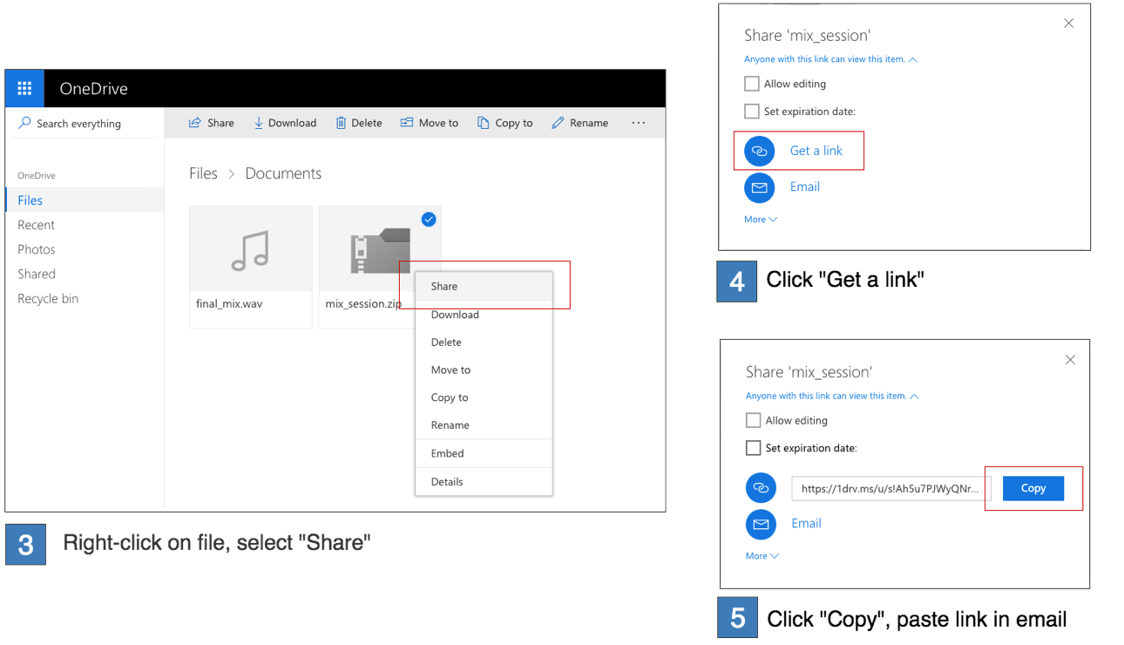The image size is (1124, 645).
Task: Collapse link permissions in the Copy button dialog
Action: pyautogui.click(x=914, y=396)
